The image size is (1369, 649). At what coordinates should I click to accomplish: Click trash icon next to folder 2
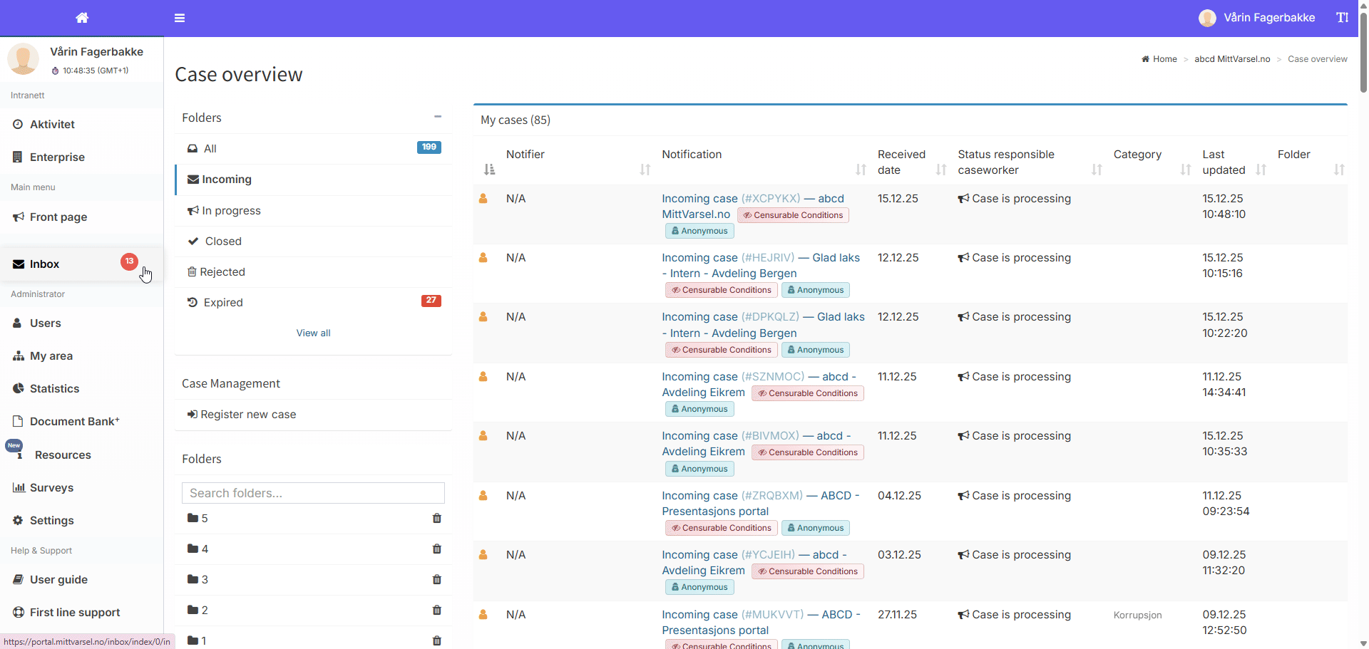(437, 611)
